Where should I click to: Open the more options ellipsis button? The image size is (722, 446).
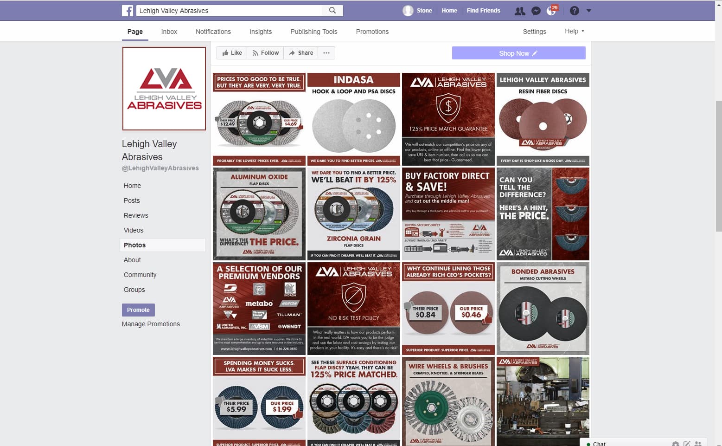(326, 53)
